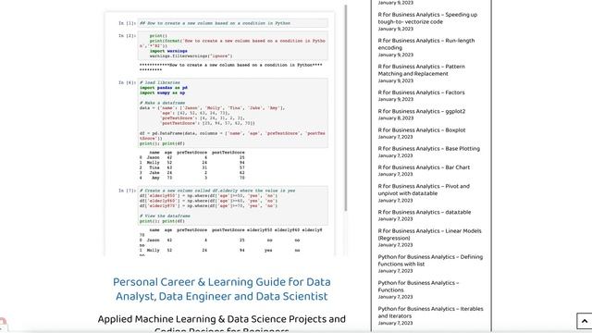Open Pattern Matching and Replacement article
Image resolution: width=592 pixels, height=333 pixels.
[422, 70]
